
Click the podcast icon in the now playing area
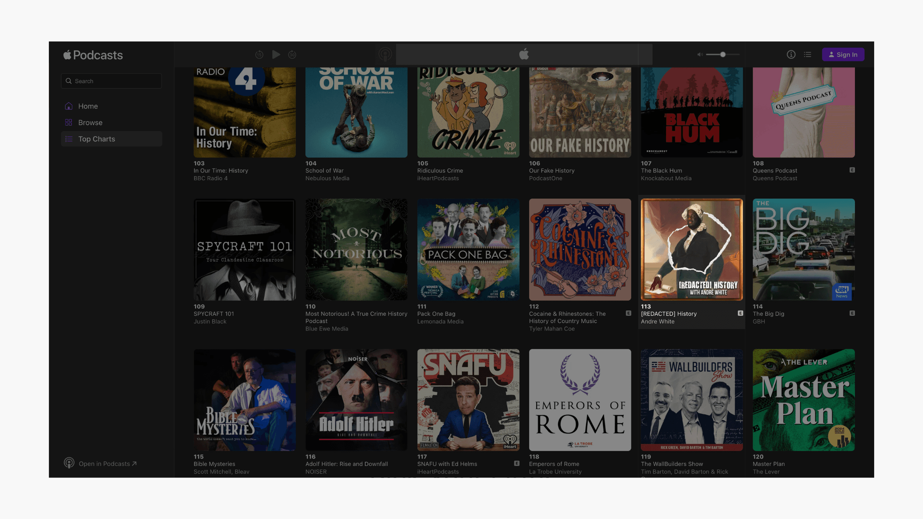click(385, 55)
